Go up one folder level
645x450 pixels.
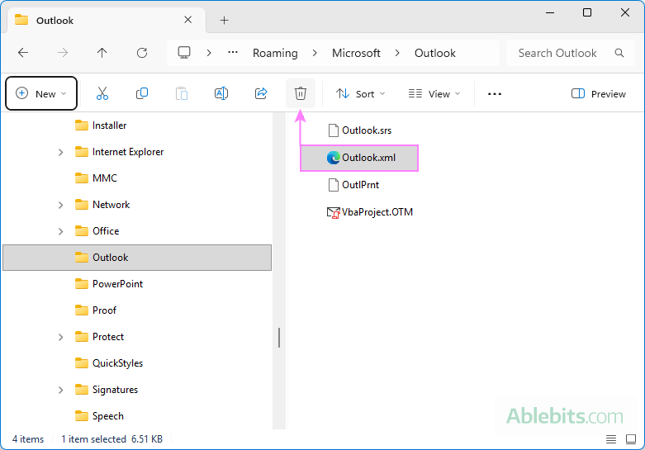pyautogui.click(x=102, y=53)
